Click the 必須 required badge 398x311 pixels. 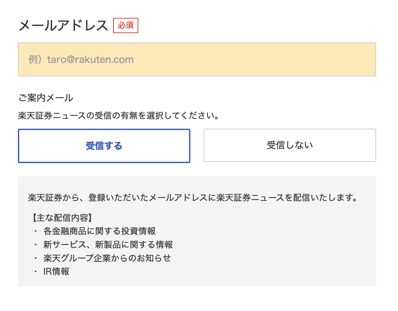point(126,25)
